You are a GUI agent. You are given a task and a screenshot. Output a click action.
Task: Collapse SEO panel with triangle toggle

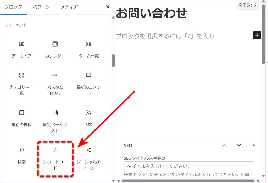tap(253, 145)
